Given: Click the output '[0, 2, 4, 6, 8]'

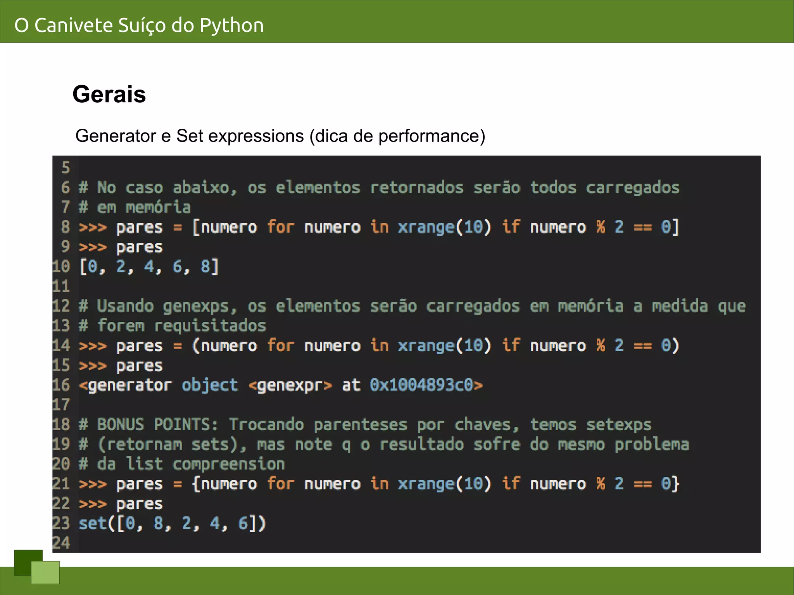Looking at the screenshot, I should [x=149, y=267].
